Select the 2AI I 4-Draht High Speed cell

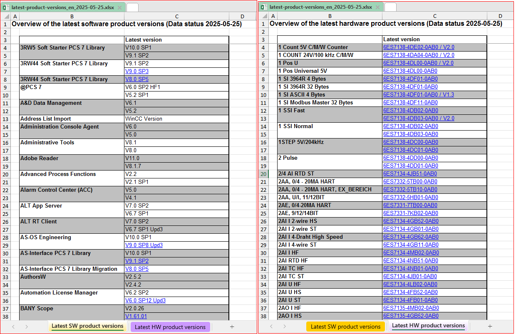[330, 237]
